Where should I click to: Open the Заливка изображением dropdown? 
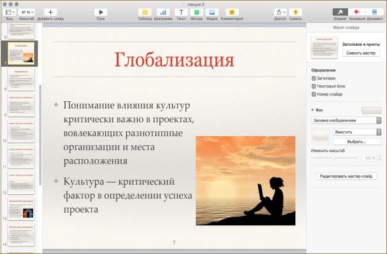tap(346, 120)
